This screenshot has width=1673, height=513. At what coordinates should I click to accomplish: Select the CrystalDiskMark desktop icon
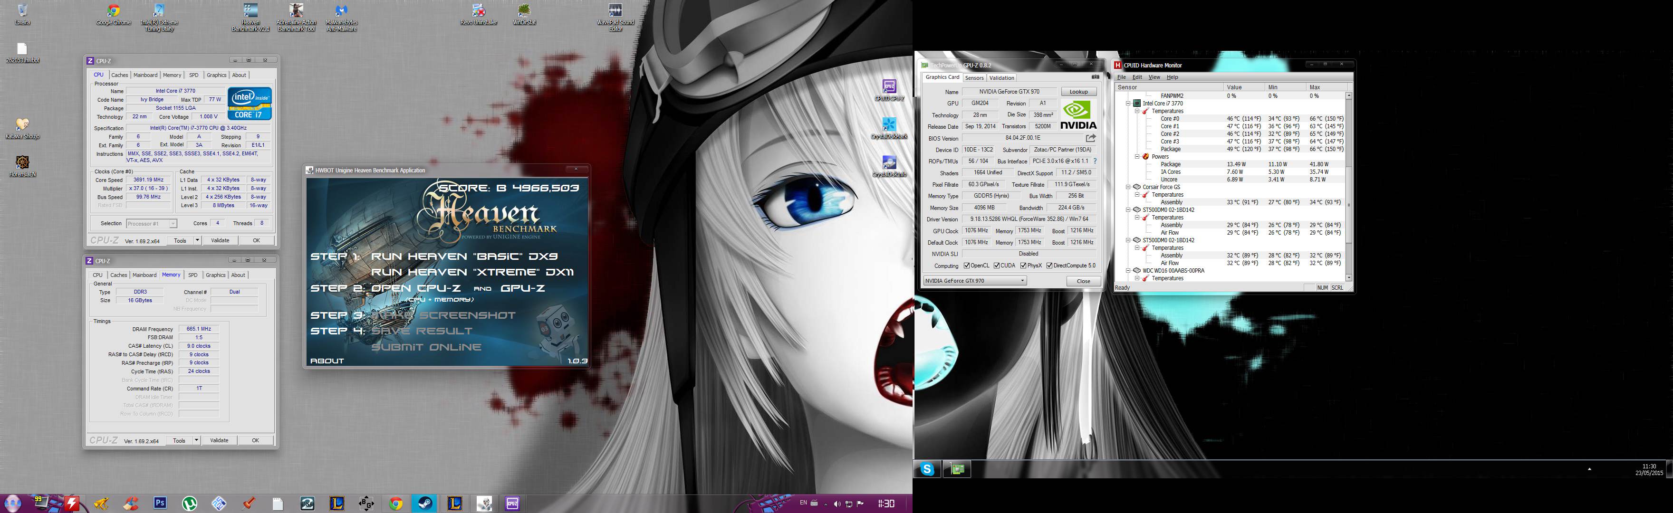point(889,128)
